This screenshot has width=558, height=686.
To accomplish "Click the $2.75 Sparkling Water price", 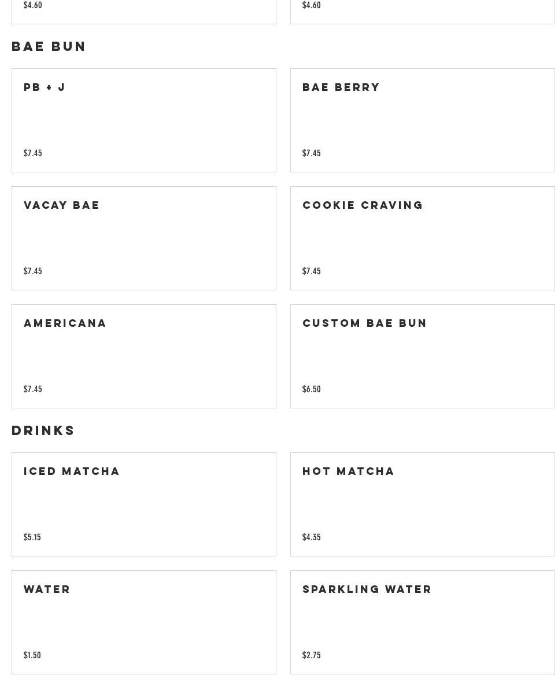I will 312,655.
